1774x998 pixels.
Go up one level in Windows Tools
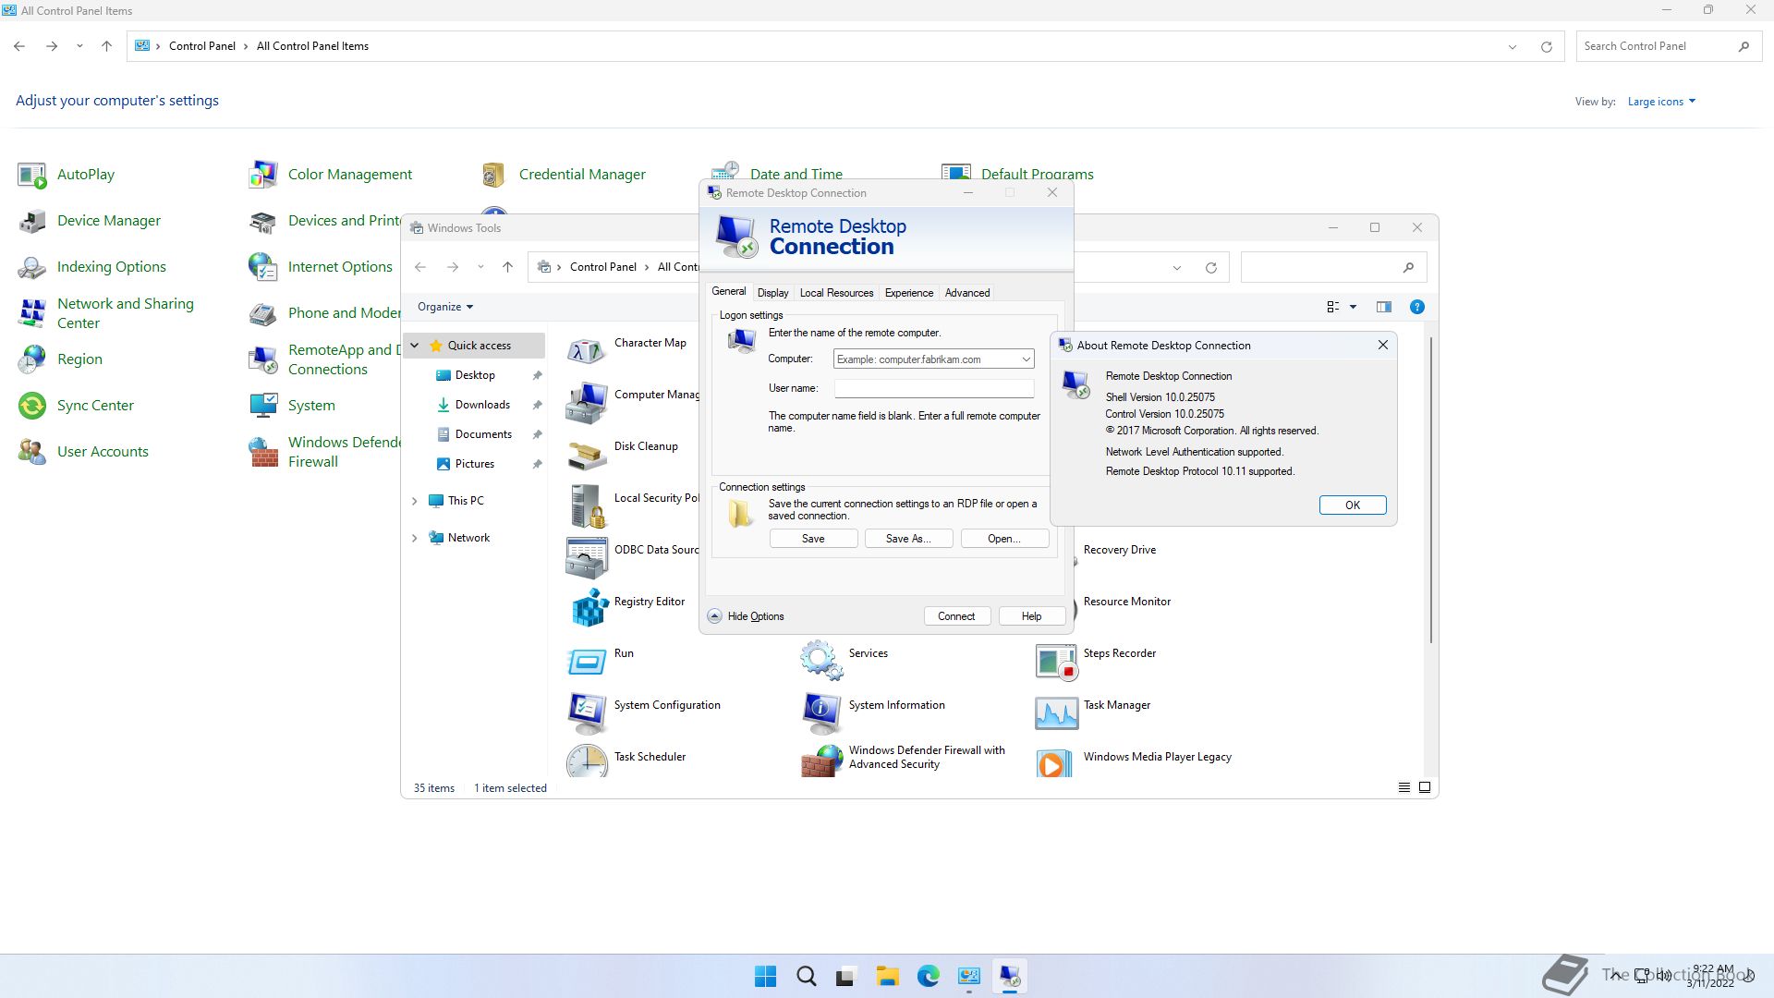(x=507, y=267)
